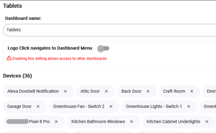
Task: Remove Pixel 8 Pro device chip
Action: [x=56, y=122]
